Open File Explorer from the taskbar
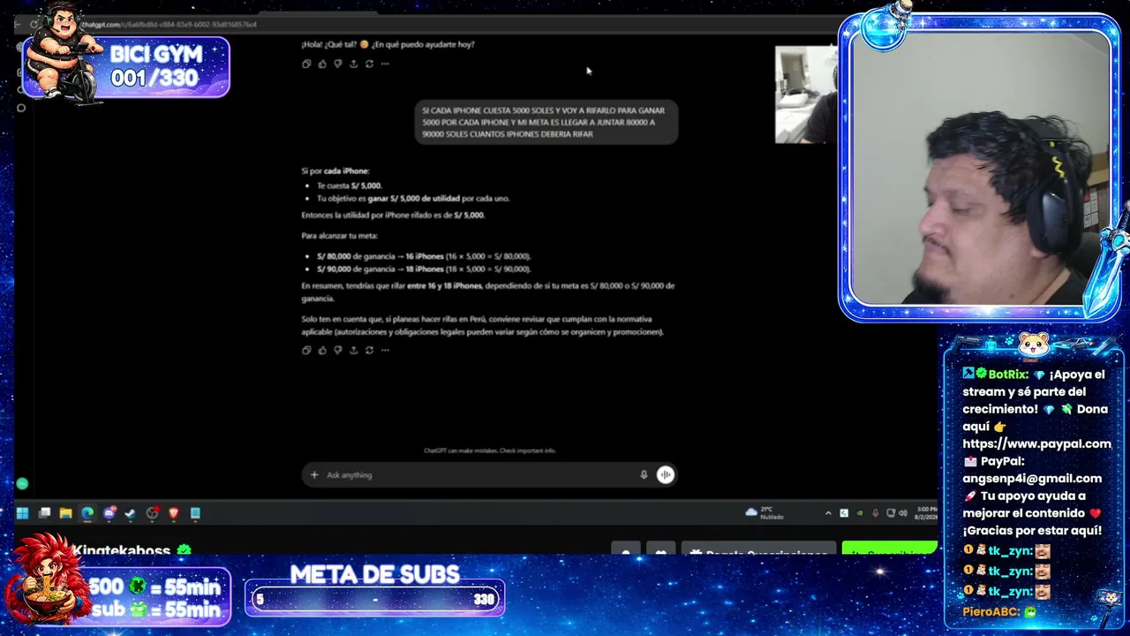The height and width of the screenshot is (636, 1130). tap(65, 513)
